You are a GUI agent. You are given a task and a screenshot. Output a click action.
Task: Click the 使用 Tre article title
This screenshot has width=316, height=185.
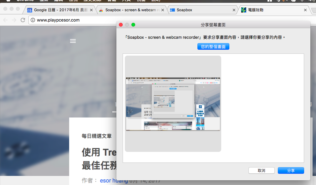pos(99,159)
